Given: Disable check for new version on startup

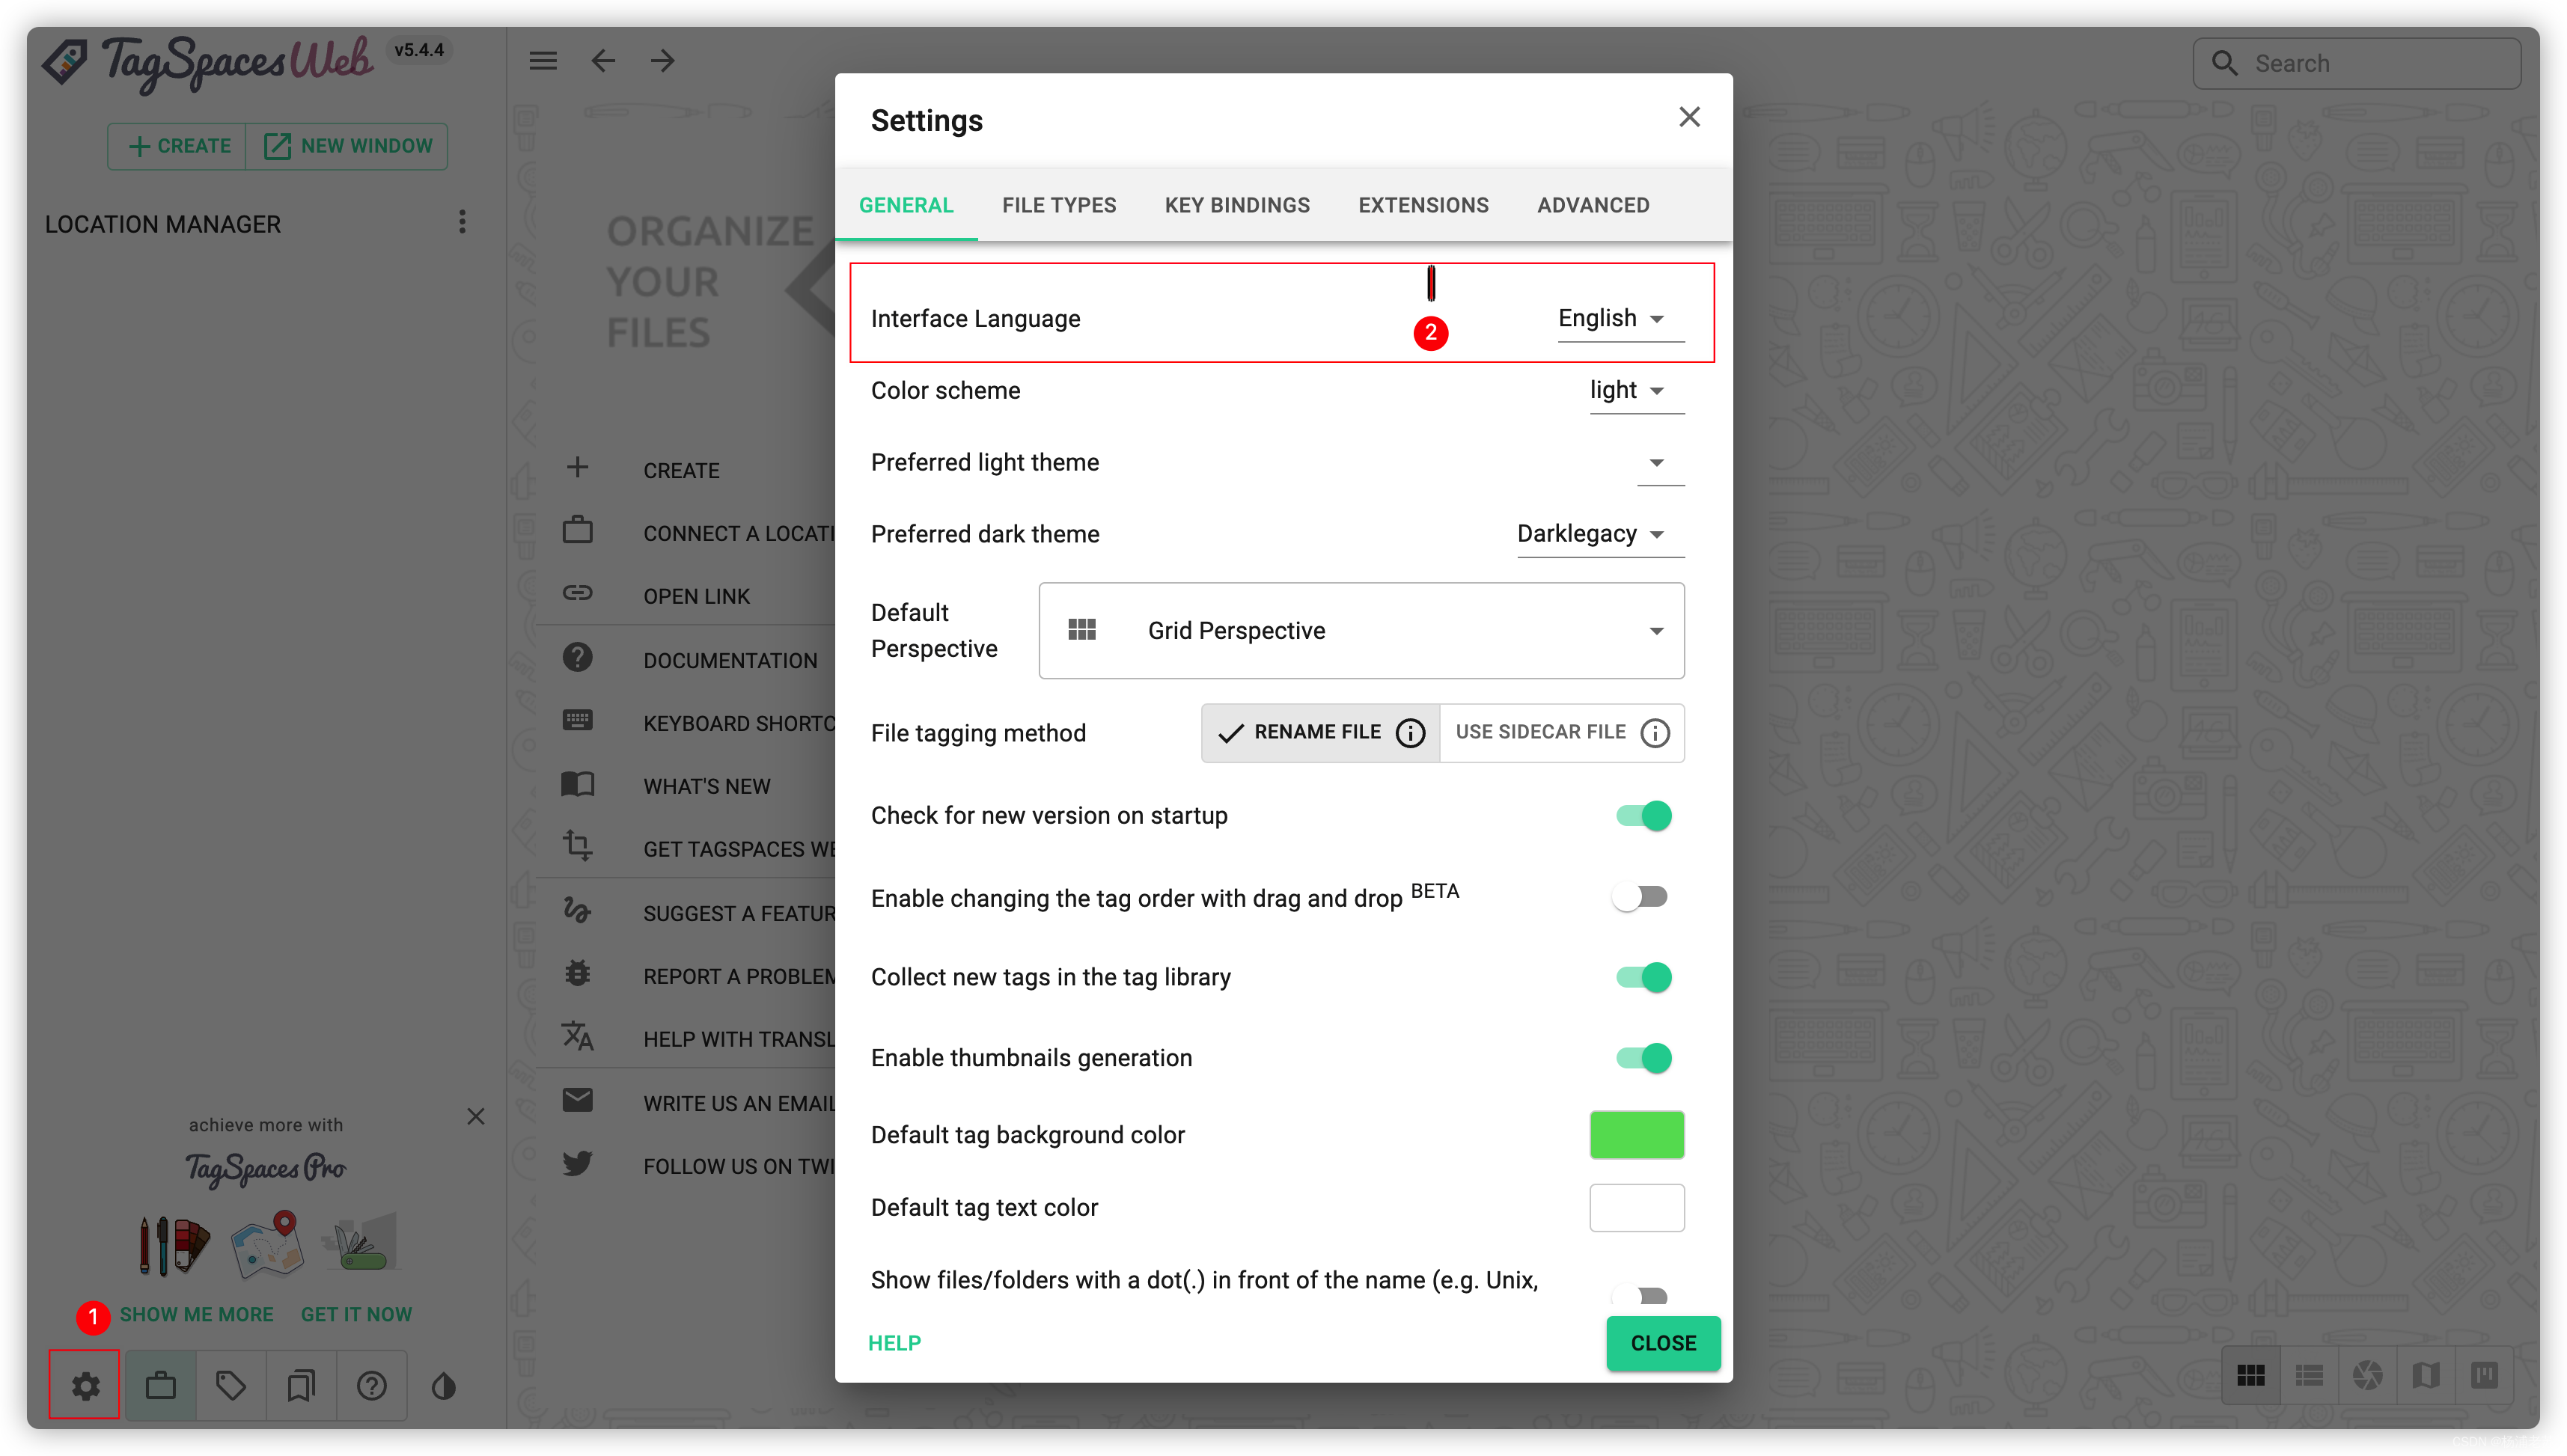Looking at the screenshot, I should click(x=1643, y=815).
